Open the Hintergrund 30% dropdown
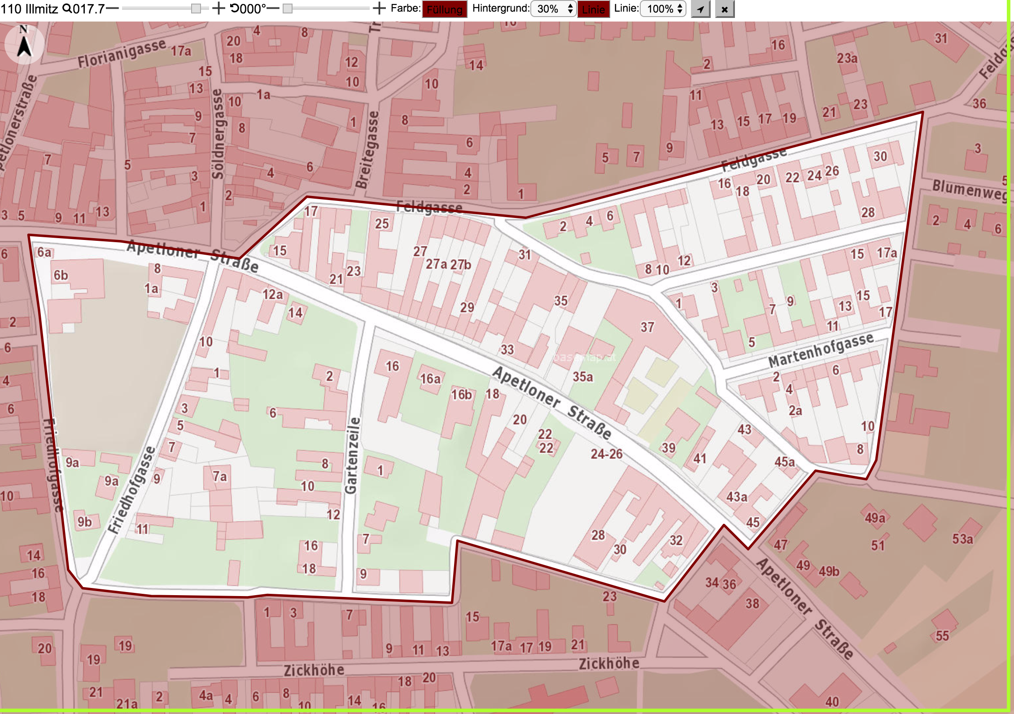Image resolution: width=1014 pixels, height=714 pixels. pos(553,9)
